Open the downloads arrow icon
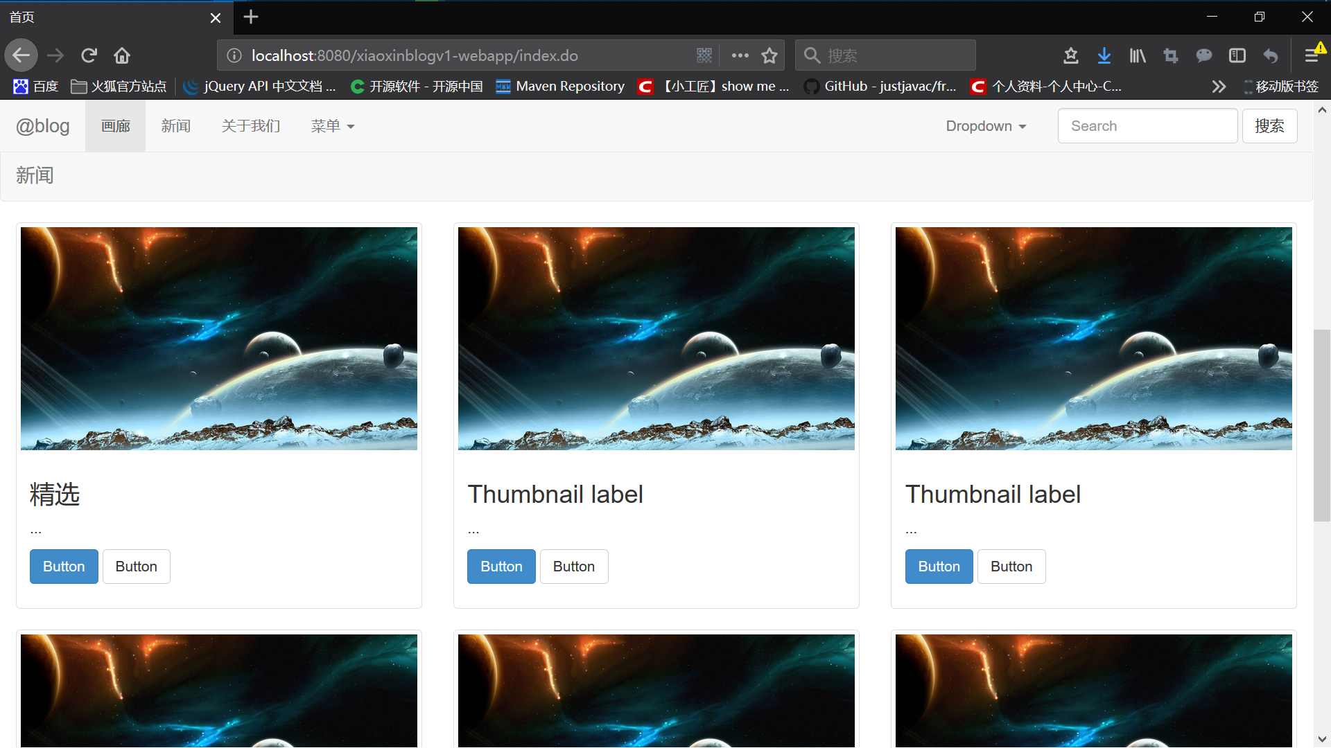Viewport: 1331px width, 748px height. coord(1104,55)
